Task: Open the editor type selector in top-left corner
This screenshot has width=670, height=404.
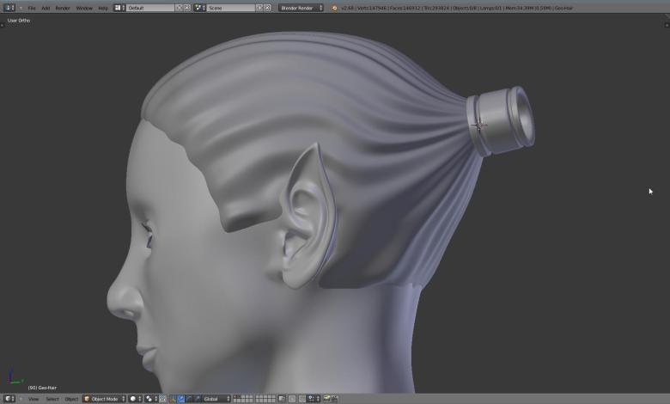Action: [x=9, y=8]
